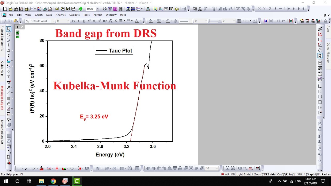The image size is (331, 186).
Task: Click the Open file folder icon
Action: tap(57, 9)
